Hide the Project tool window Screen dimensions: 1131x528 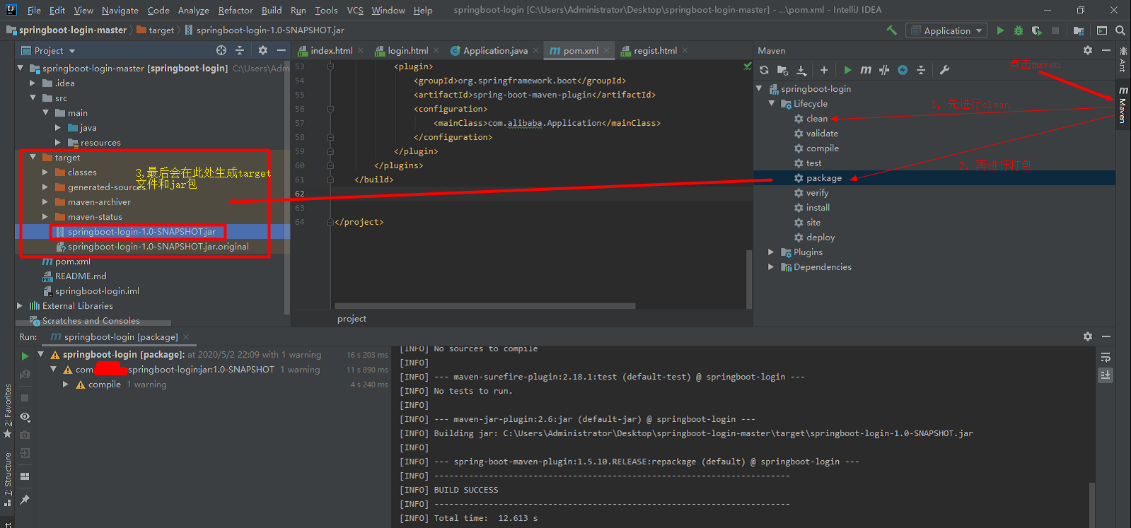click(x=282, y=50)
